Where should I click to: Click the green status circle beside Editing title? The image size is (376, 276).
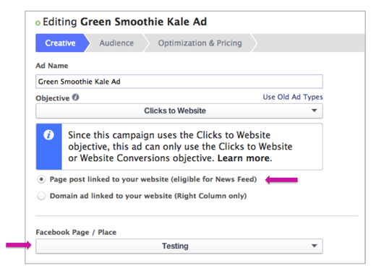coord(38,23)
